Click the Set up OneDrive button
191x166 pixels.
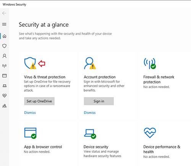tap(39, 101)
